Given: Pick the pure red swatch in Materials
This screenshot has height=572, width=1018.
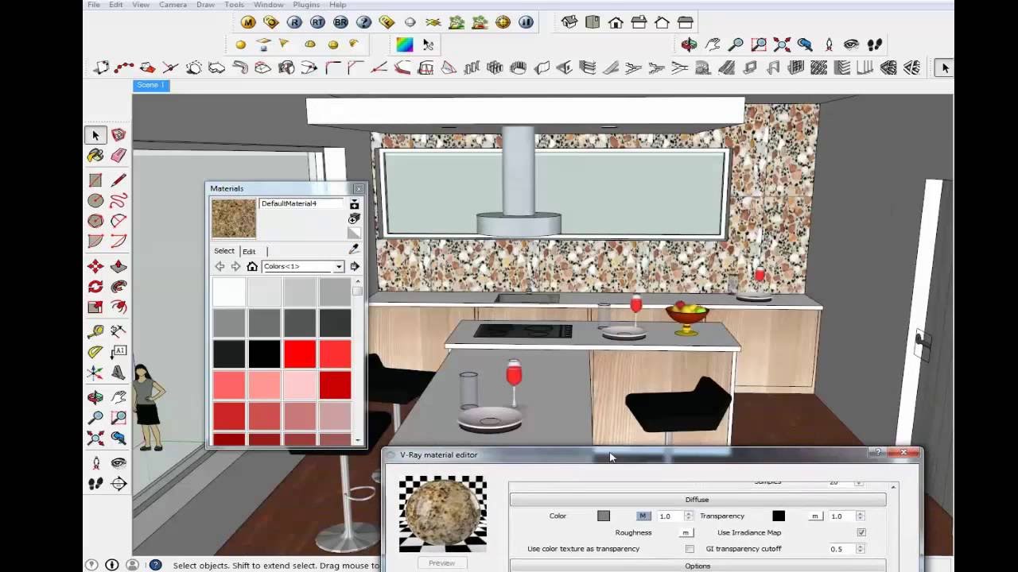Looking at the screenshot, I should coord(300,354).
